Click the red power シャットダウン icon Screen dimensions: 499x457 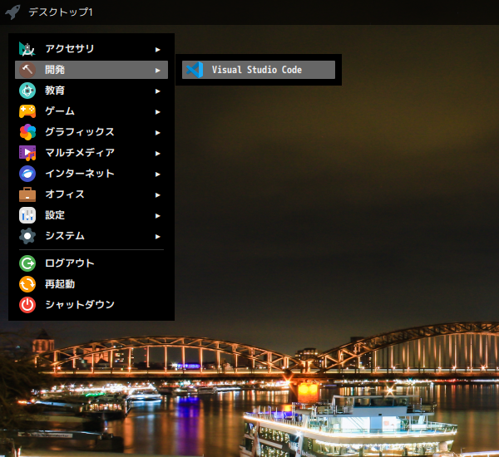(x=27, y=305)
